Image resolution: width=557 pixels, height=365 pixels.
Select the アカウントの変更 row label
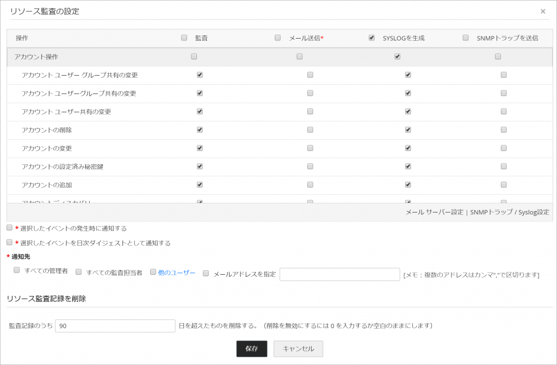click(47, 148)
